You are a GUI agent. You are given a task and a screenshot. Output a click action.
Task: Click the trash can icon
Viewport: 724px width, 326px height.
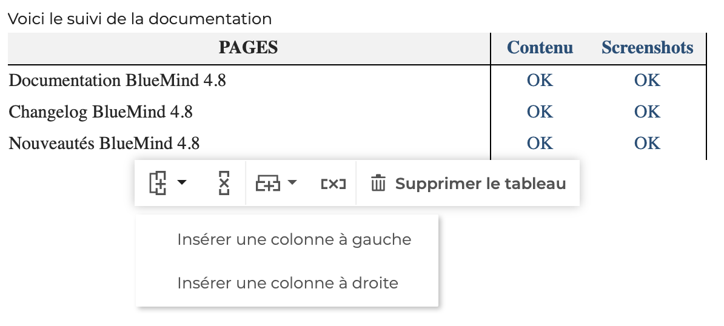point(378,183)
